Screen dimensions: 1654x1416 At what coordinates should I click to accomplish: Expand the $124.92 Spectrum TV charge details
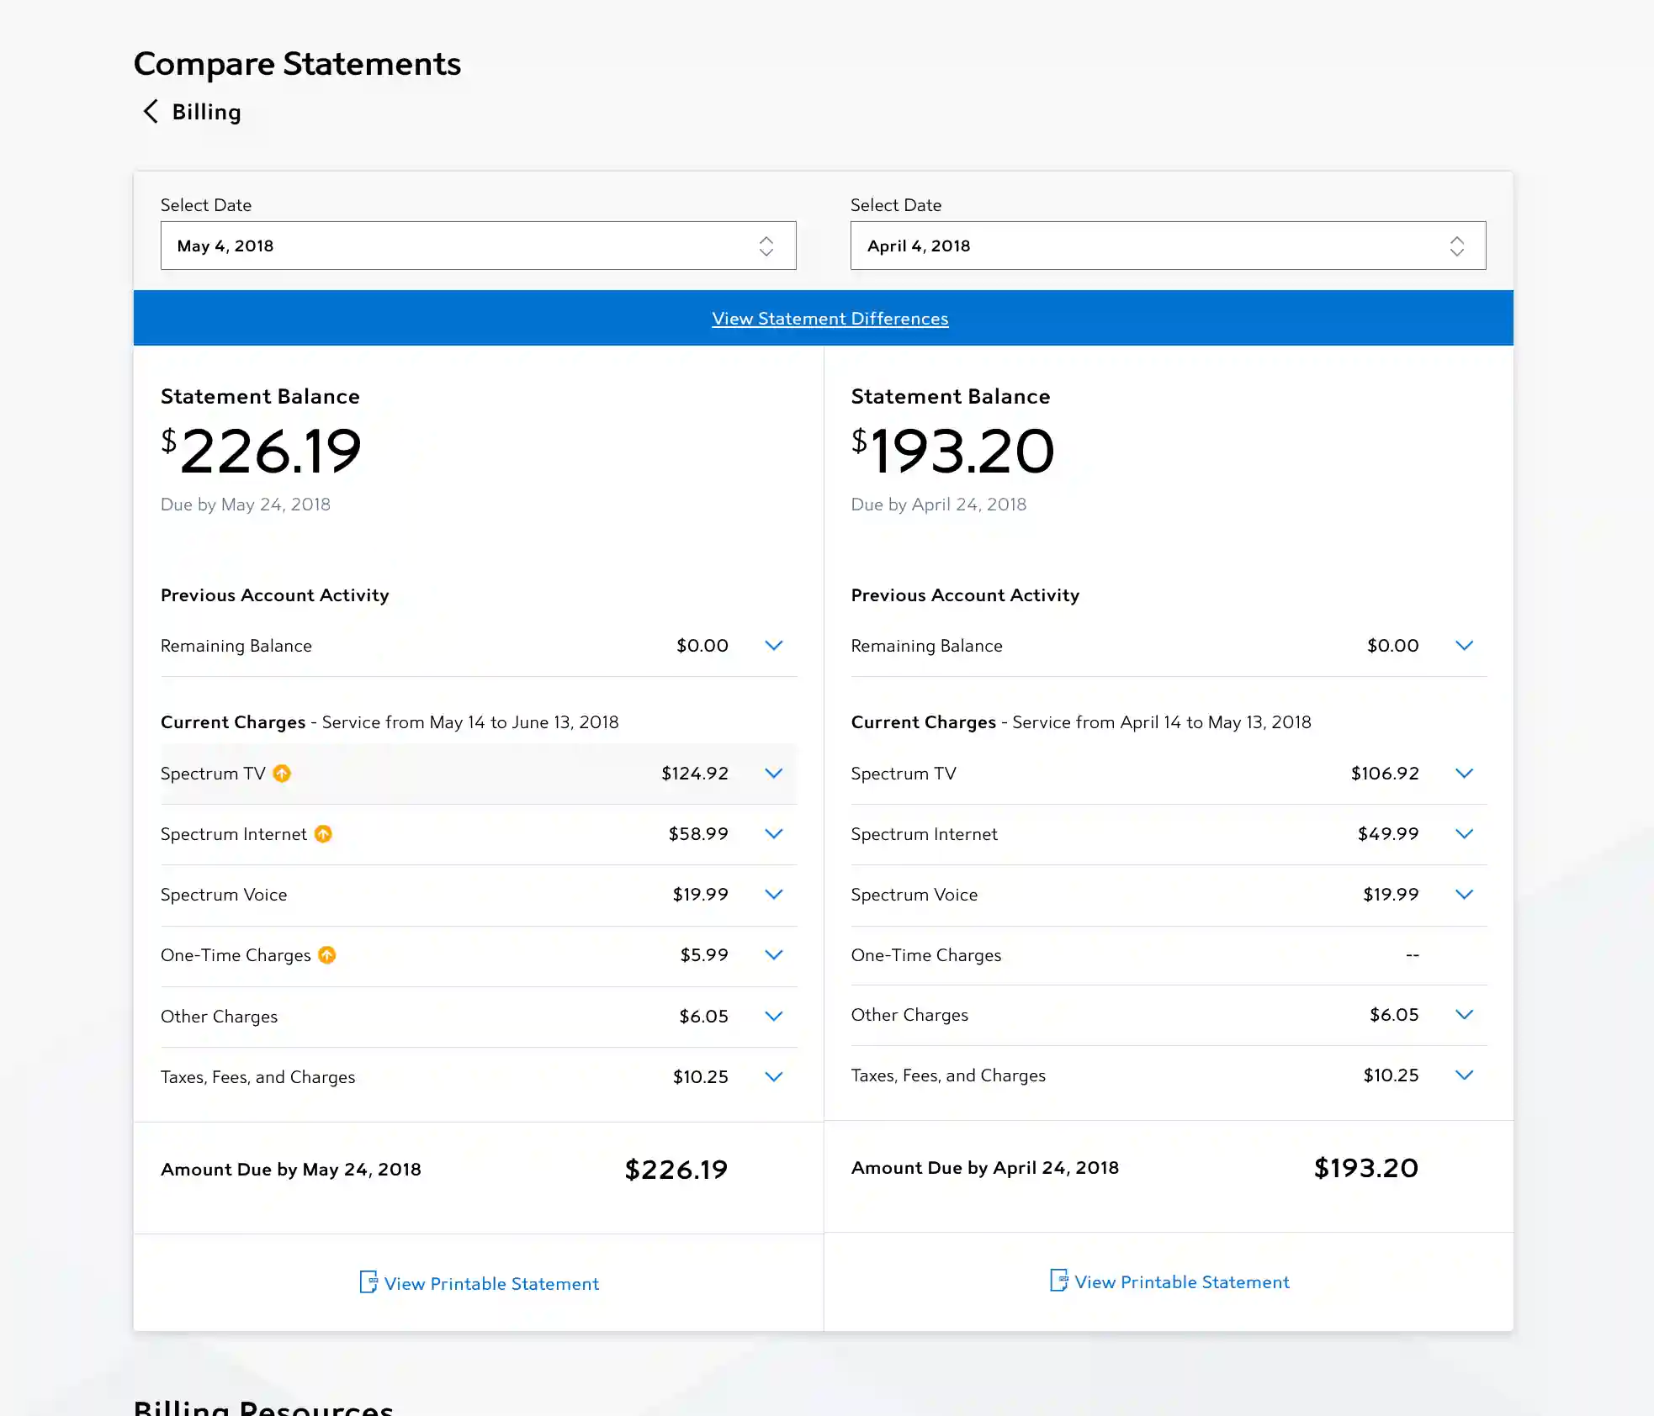[774, 774]
